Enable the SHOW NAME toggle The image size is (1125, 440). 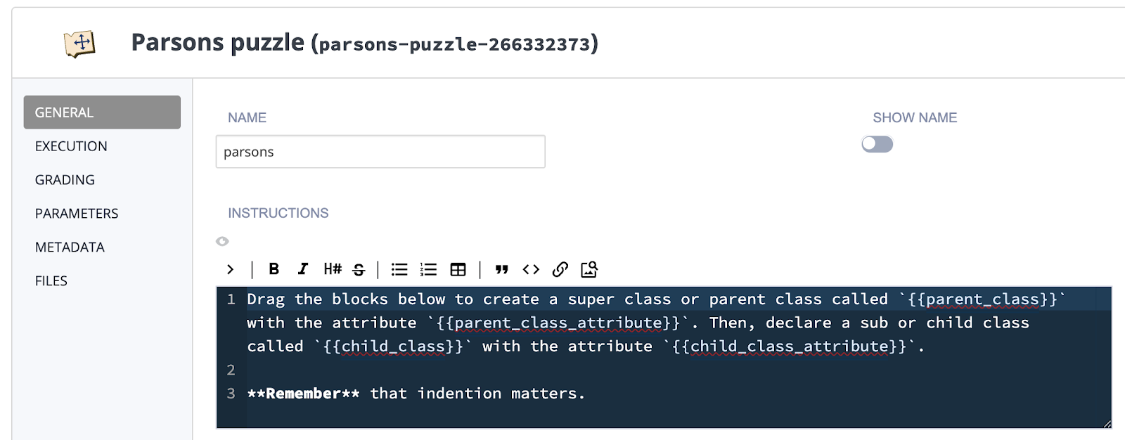[878, 144]
